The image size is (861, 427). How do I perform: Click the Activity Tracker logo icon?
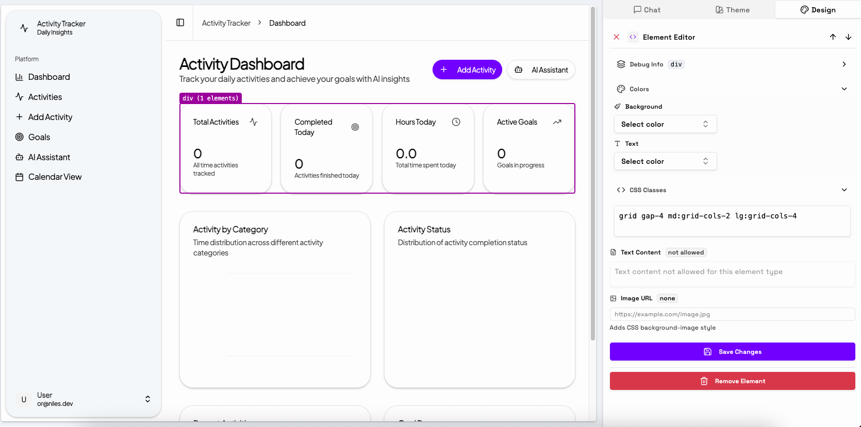tap(24, 28)
